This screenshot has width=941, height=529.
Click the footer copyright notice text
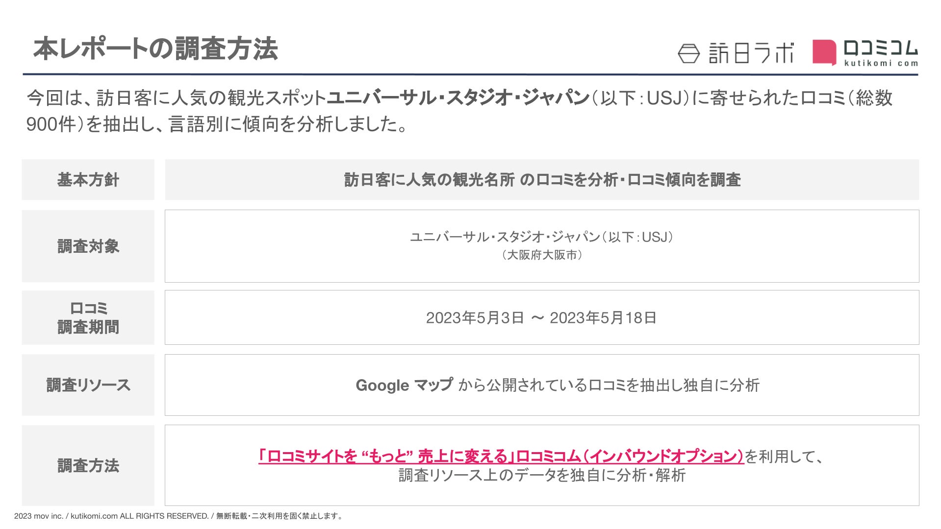(x=179, y=516)
